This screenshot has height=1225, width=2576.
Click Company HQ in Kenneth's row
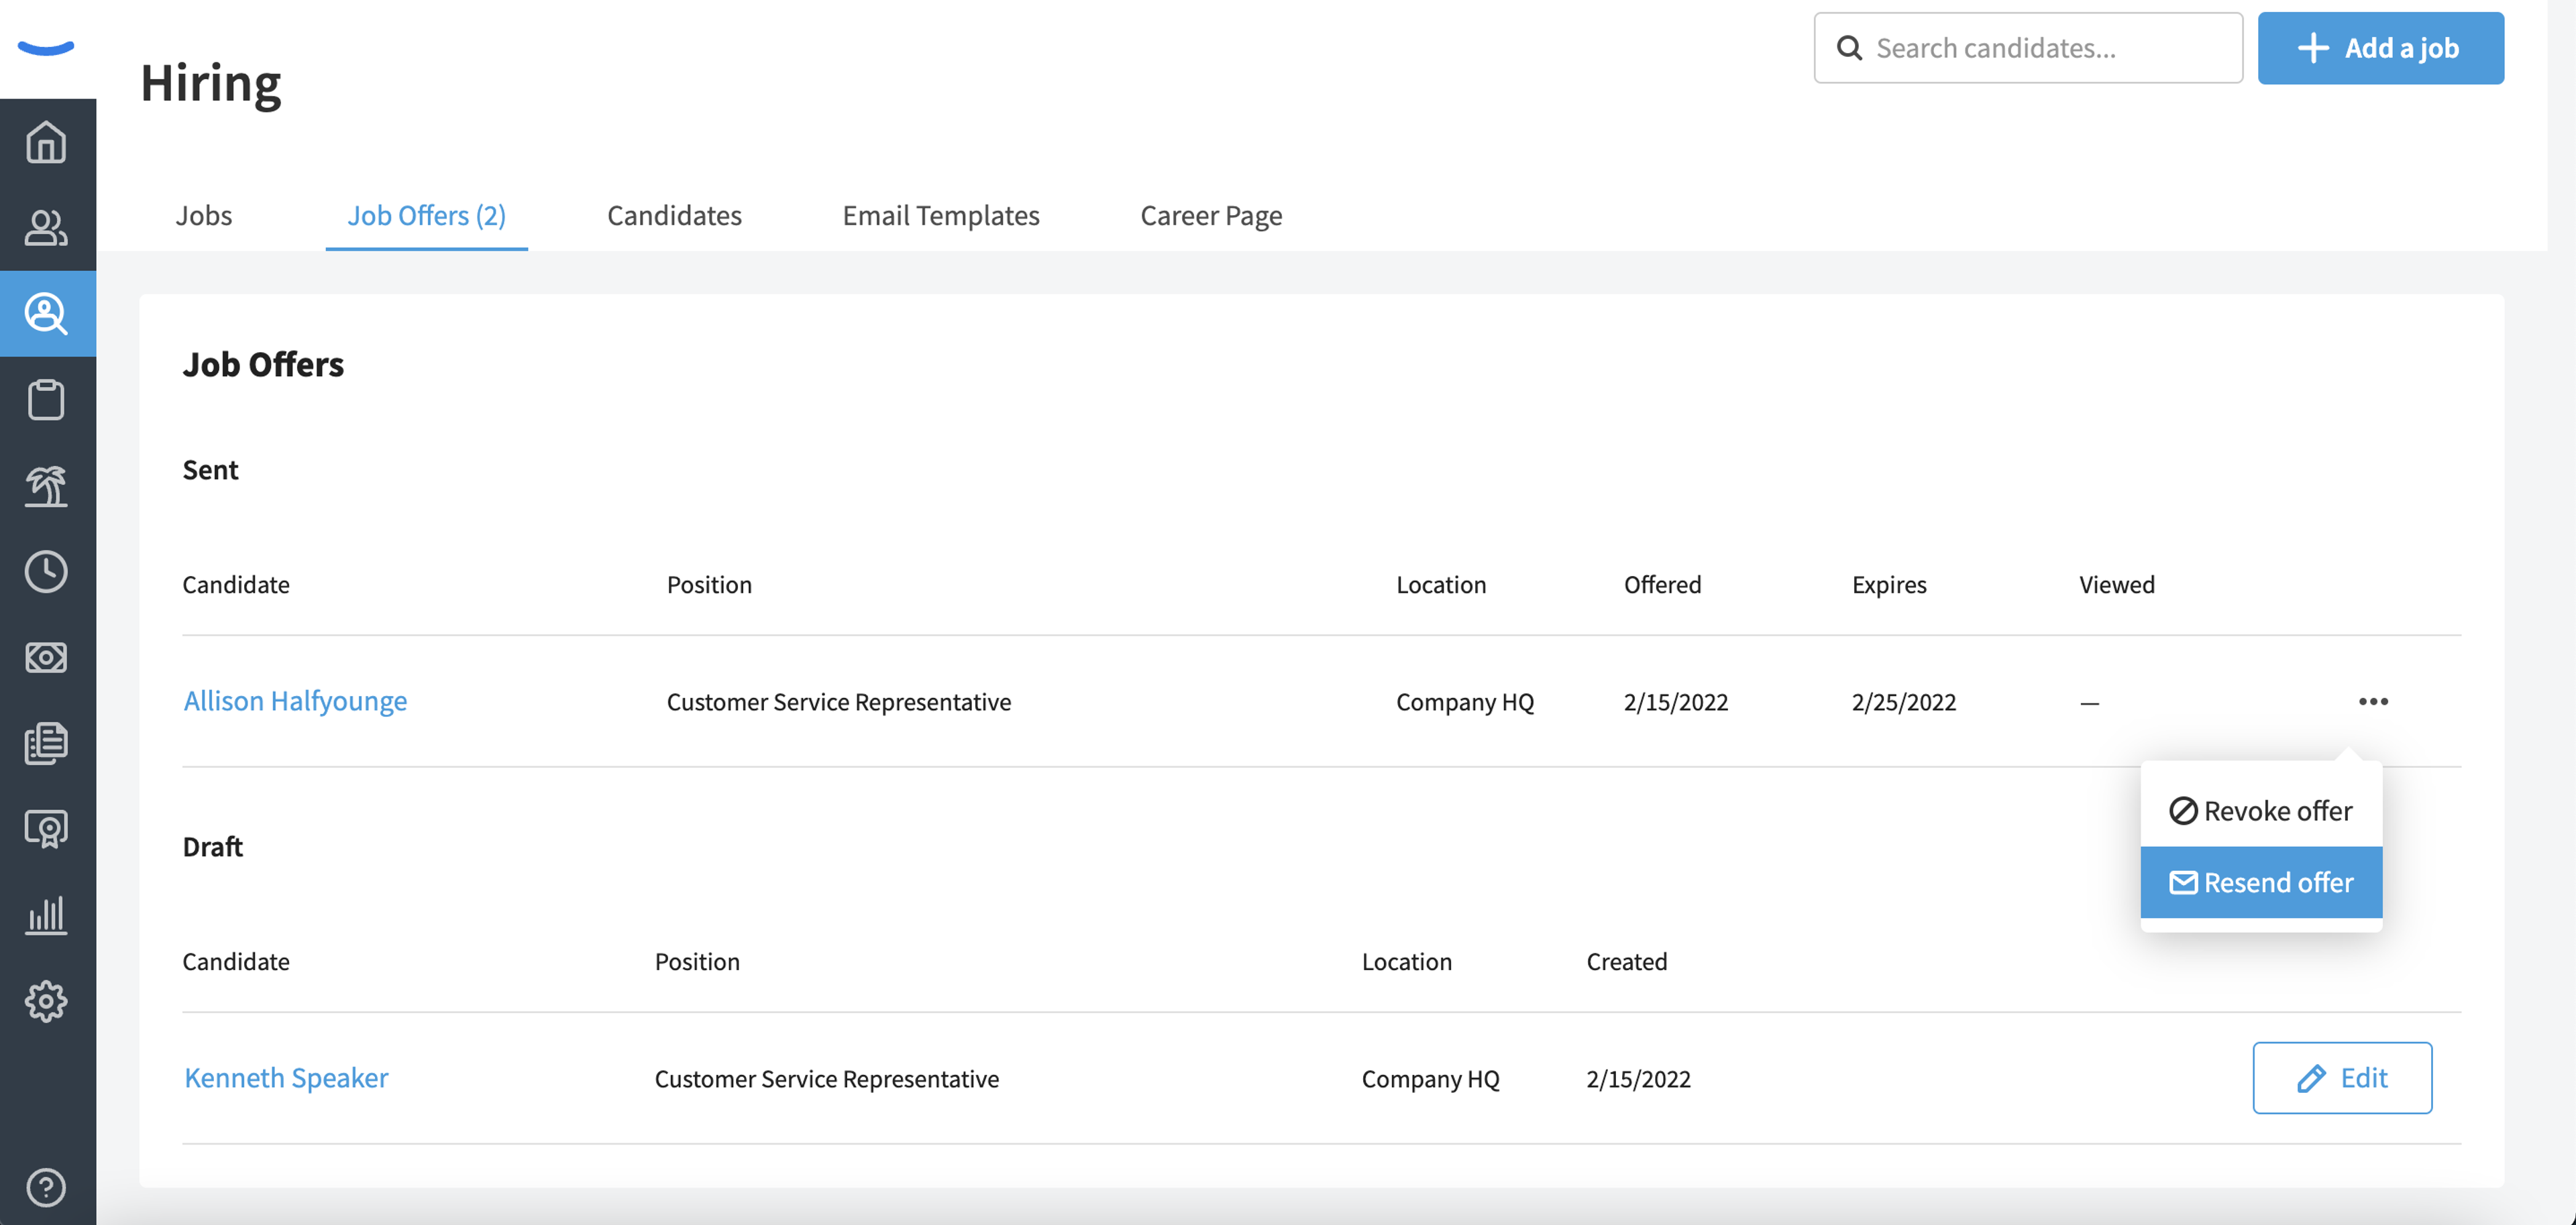1430,1078
